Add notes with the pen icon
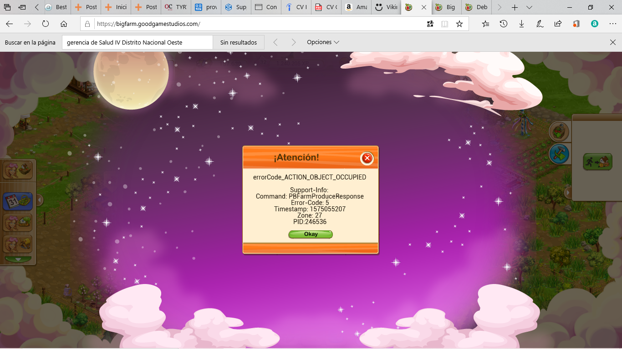This screenshot has height=349, width=622. click(540, 24)
